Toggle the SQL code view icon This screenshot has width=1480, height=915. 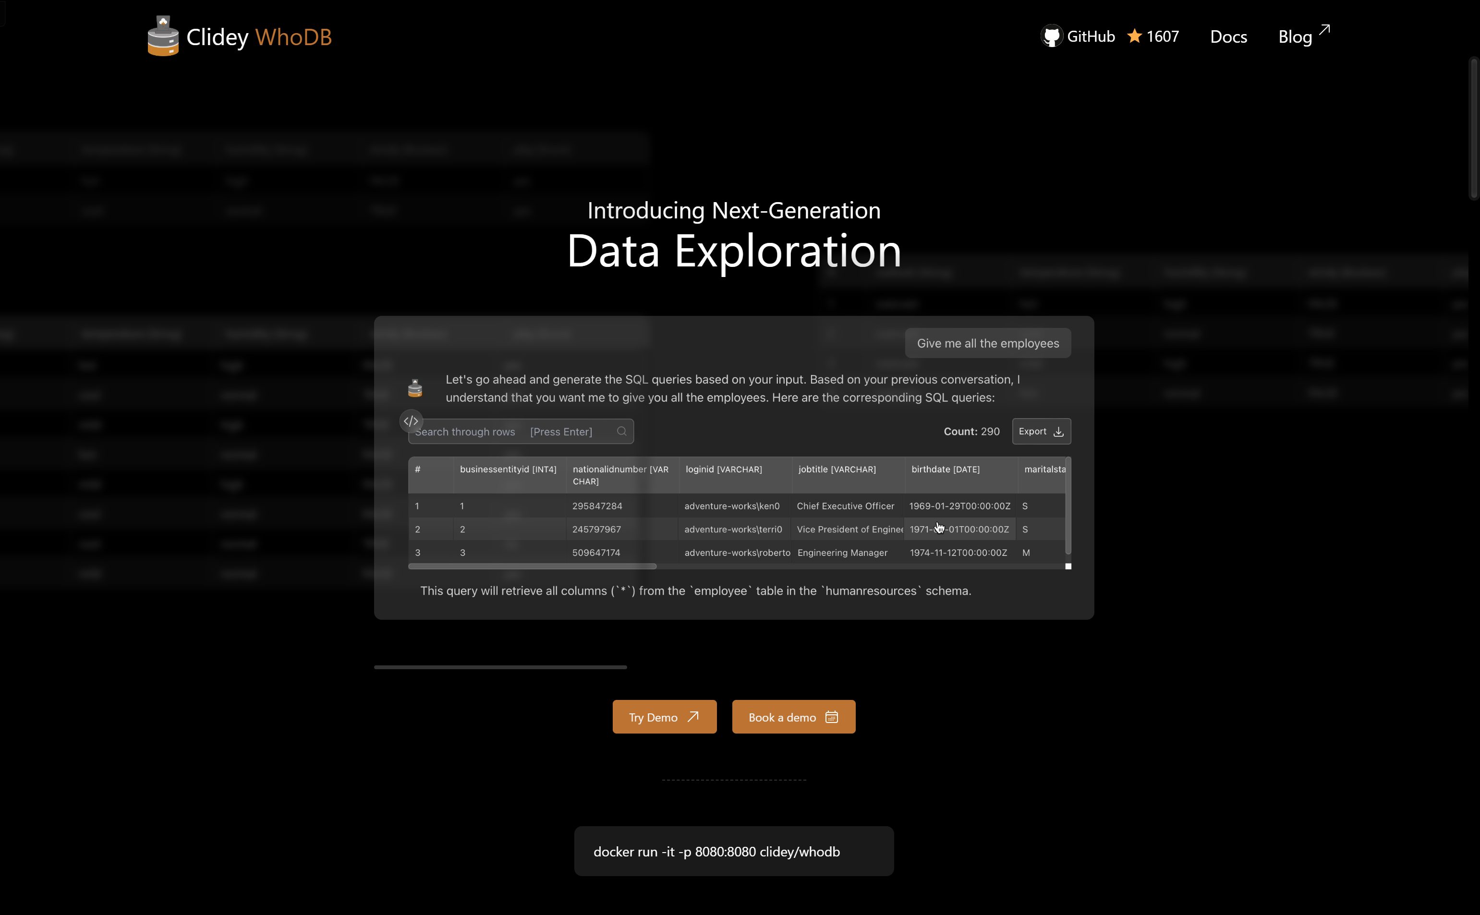click(411, 421)
